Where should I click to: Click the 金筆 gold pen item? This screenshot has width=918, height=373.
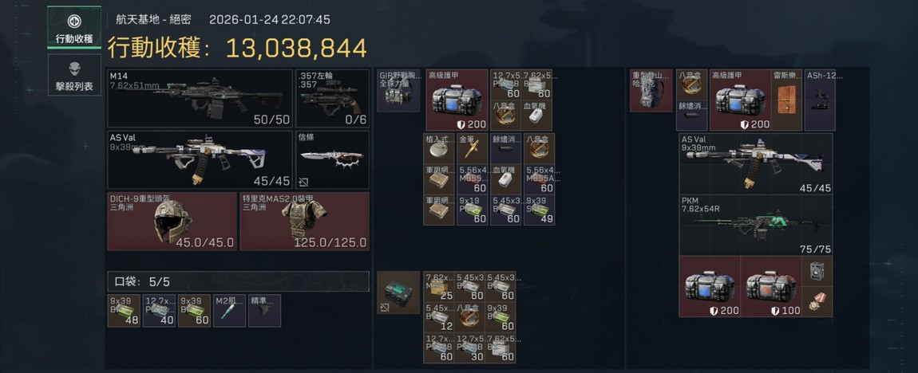(x=472, y=149)
